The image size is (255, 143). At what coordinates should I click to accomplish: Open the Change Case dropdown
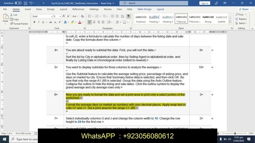point(75,16)
